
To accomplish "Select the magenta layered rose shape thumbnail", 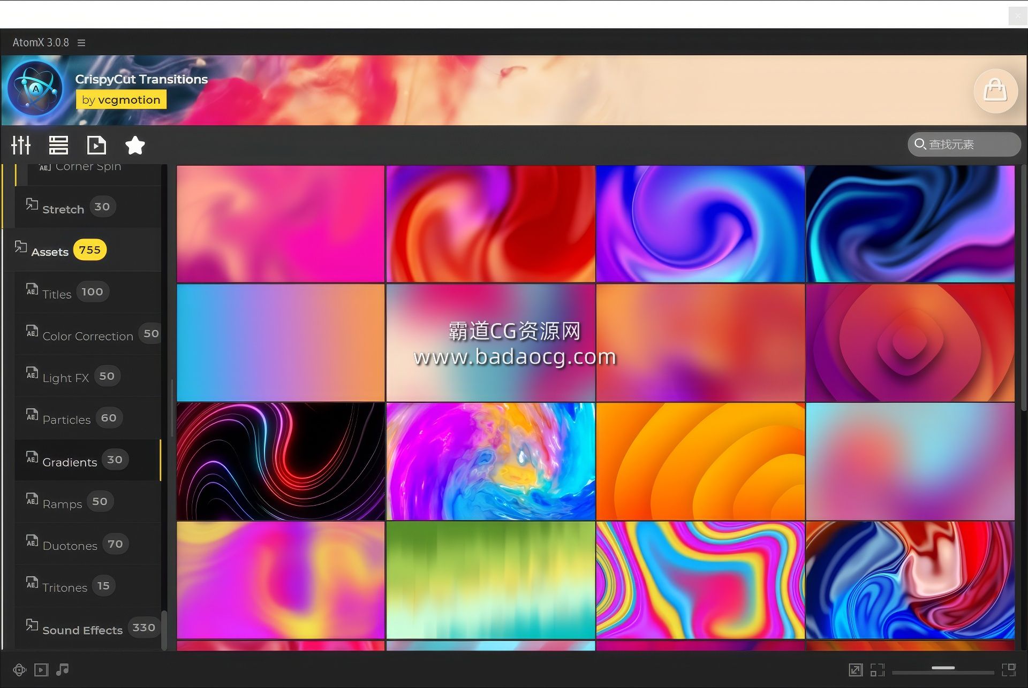I will click(910, 342).
